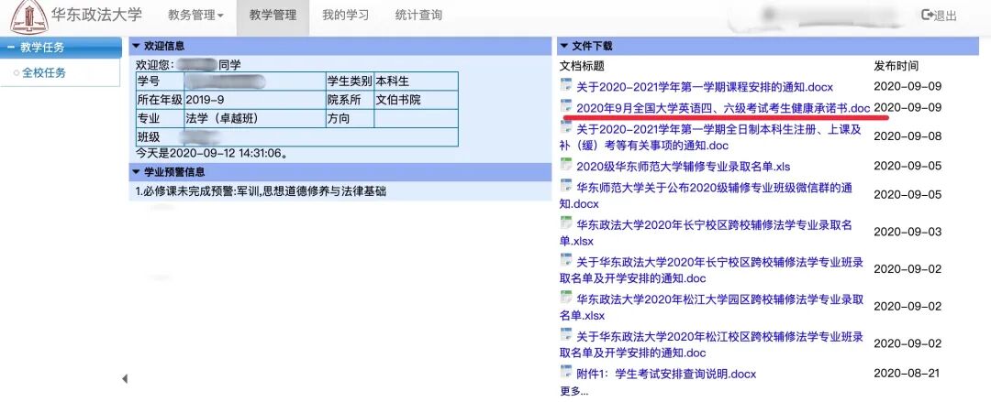Screen dimensions: 991x402
Task: Click the spreadsheet icon beside 华东师范大学辅修专业录取名单.xls
Action: pos(565,165)
